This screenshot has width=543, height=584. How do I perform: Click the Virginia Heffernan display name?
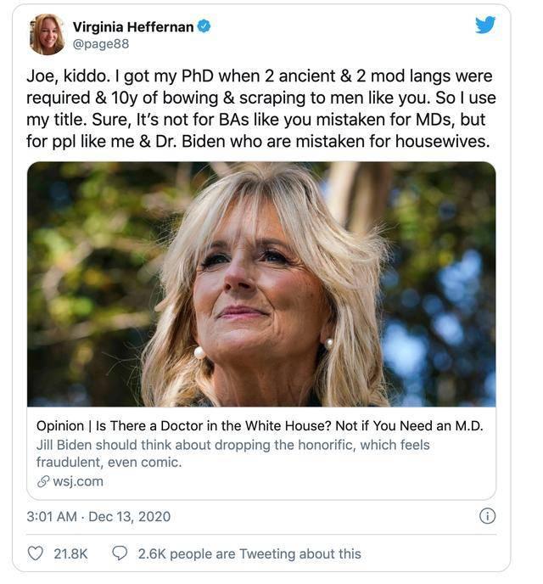[x=132, y=26]
